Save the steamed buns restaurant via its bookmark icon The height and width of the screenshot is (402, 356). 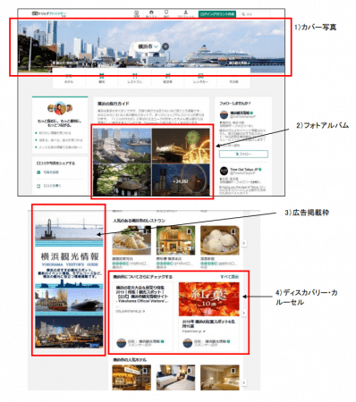[x=233, y=230]
